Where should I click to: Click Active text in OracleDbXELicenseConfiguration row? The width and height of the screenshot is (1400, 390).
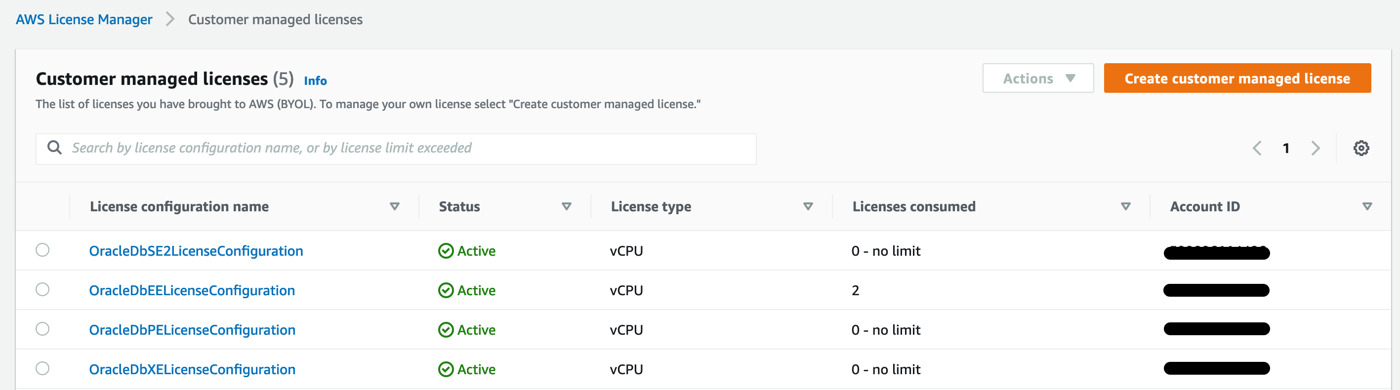476,369
